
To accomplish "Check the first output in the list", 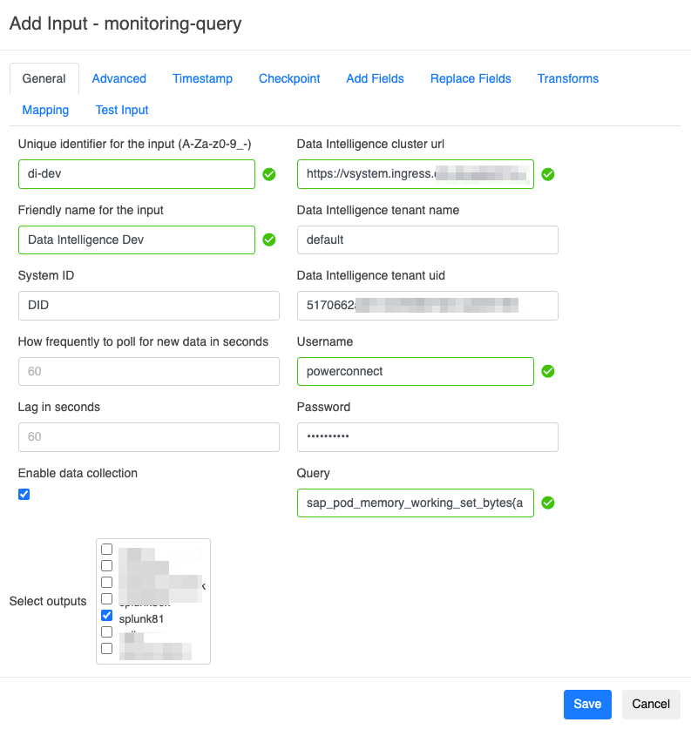I will [x=107, y=550].
